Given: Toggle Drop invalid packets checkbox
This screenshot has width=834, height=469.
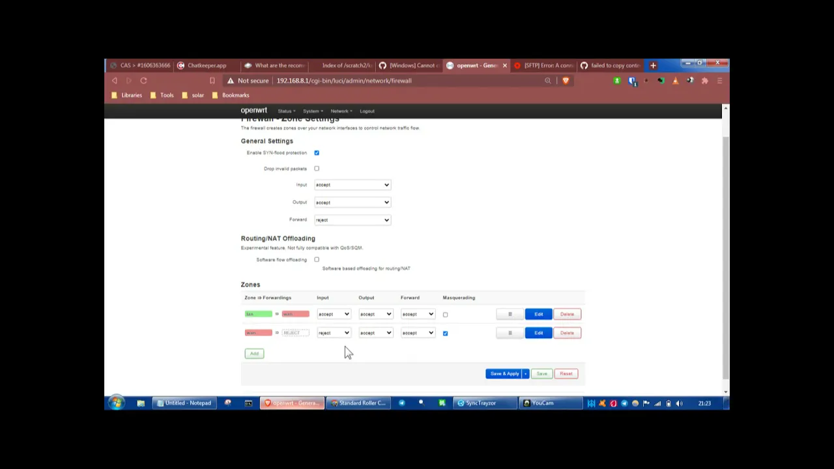Looking at the screenshot, I should tap(317, 169).
